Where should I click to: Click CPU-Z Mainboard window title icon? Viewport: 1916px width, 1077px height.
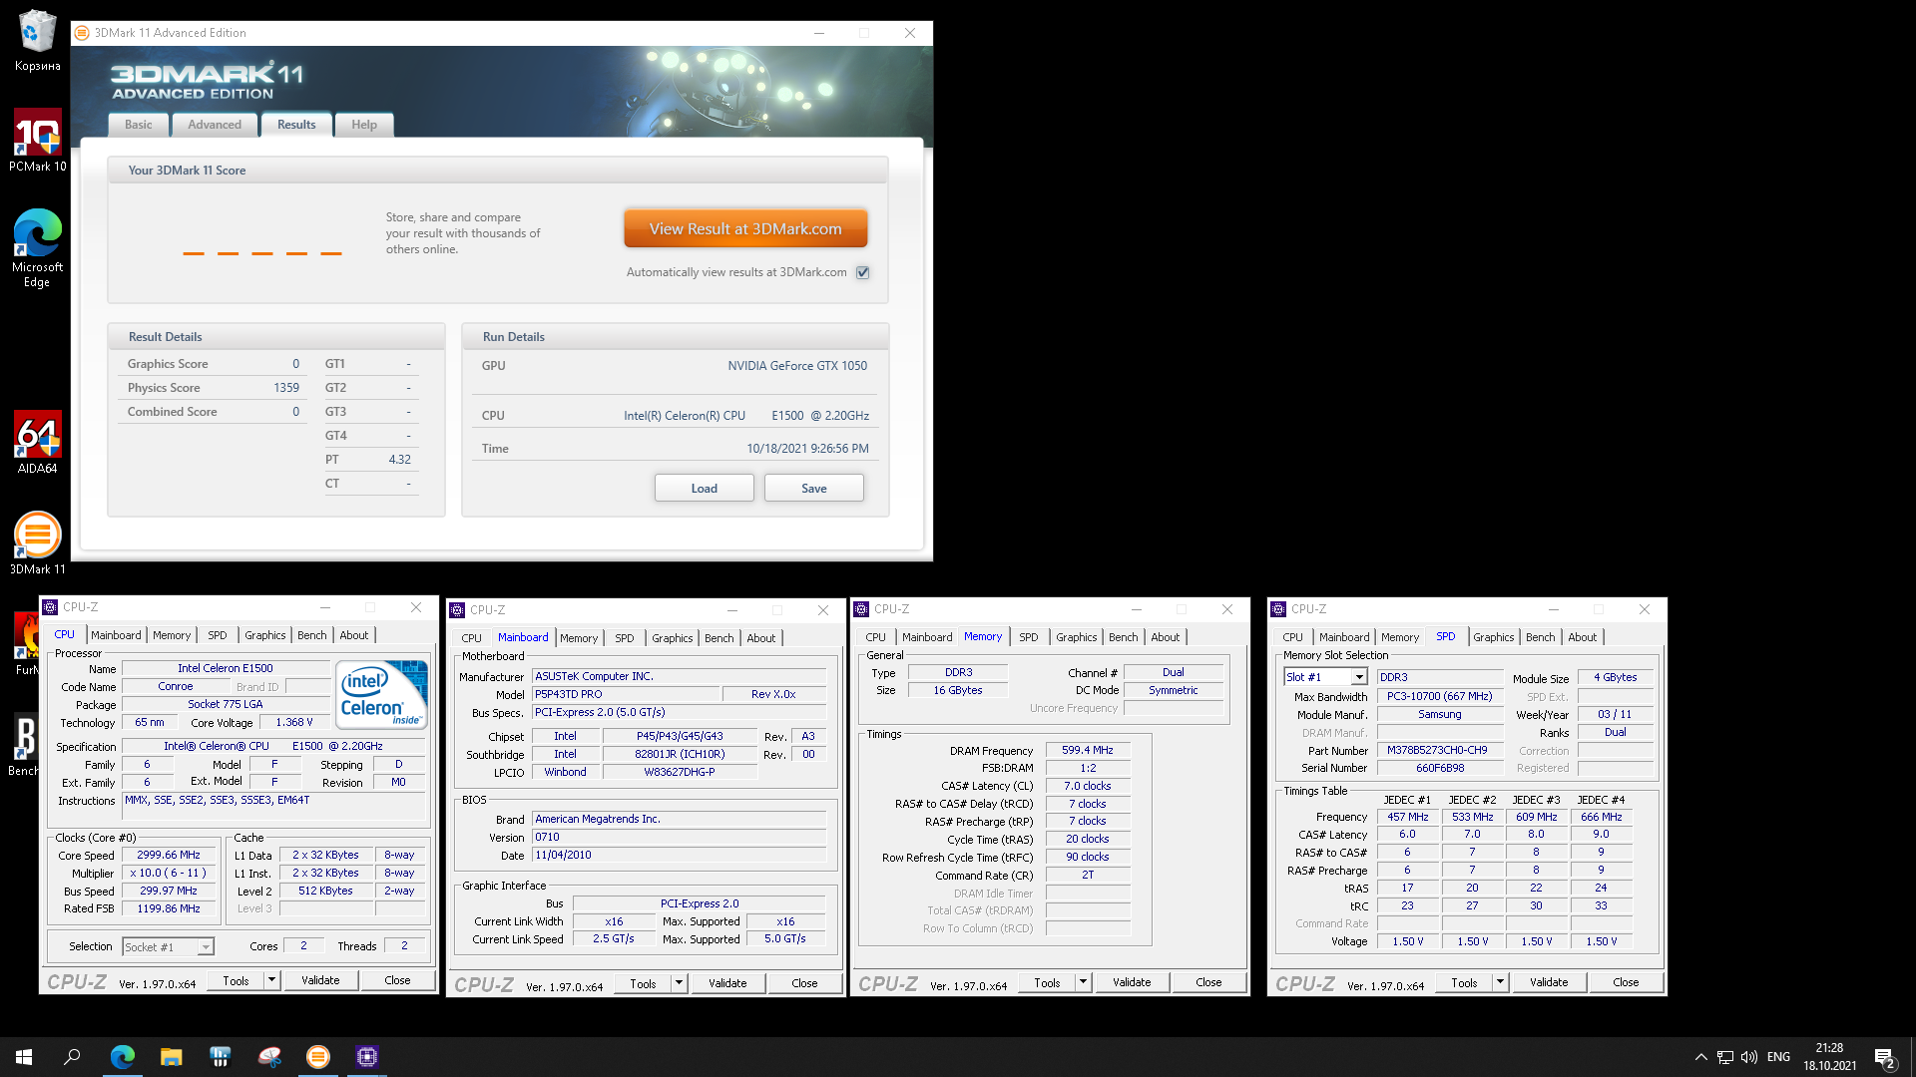457,610
